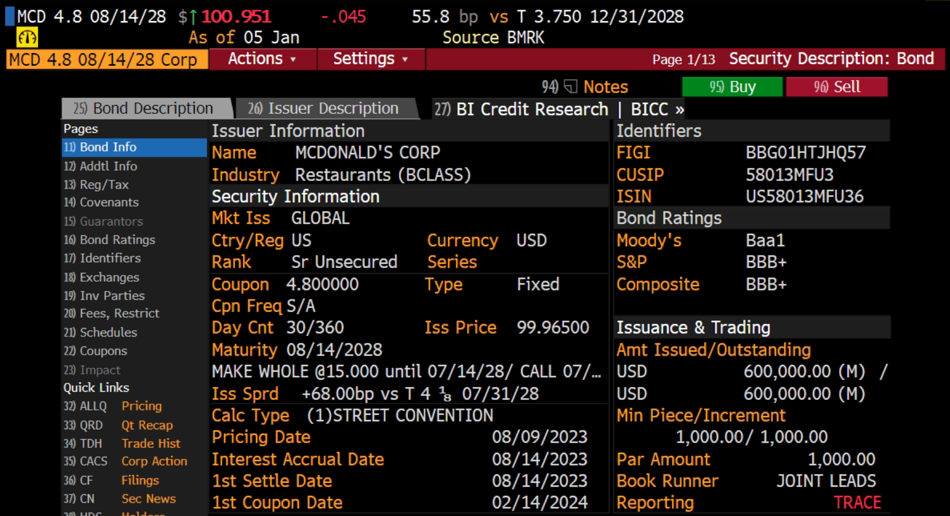Click the Iss Sprd +68.00bp value
The height and width of the screenshot is (516, 950).
click(420, 394)
